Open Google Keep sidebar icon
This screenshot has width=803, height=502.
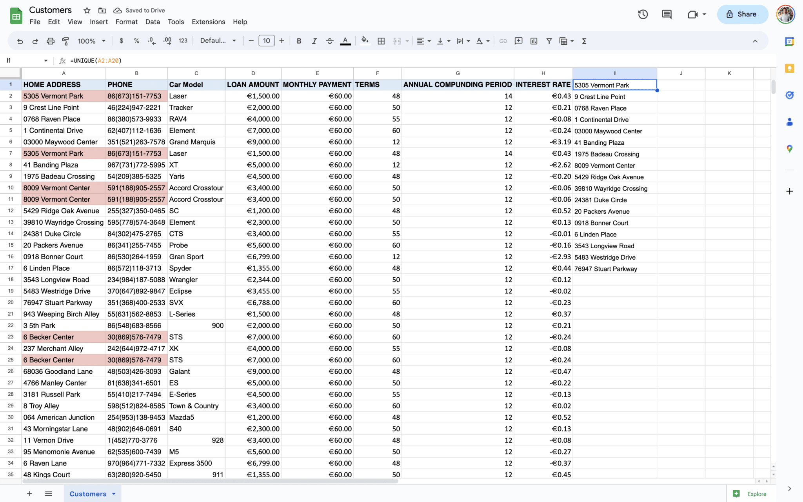tap(789, 69)
